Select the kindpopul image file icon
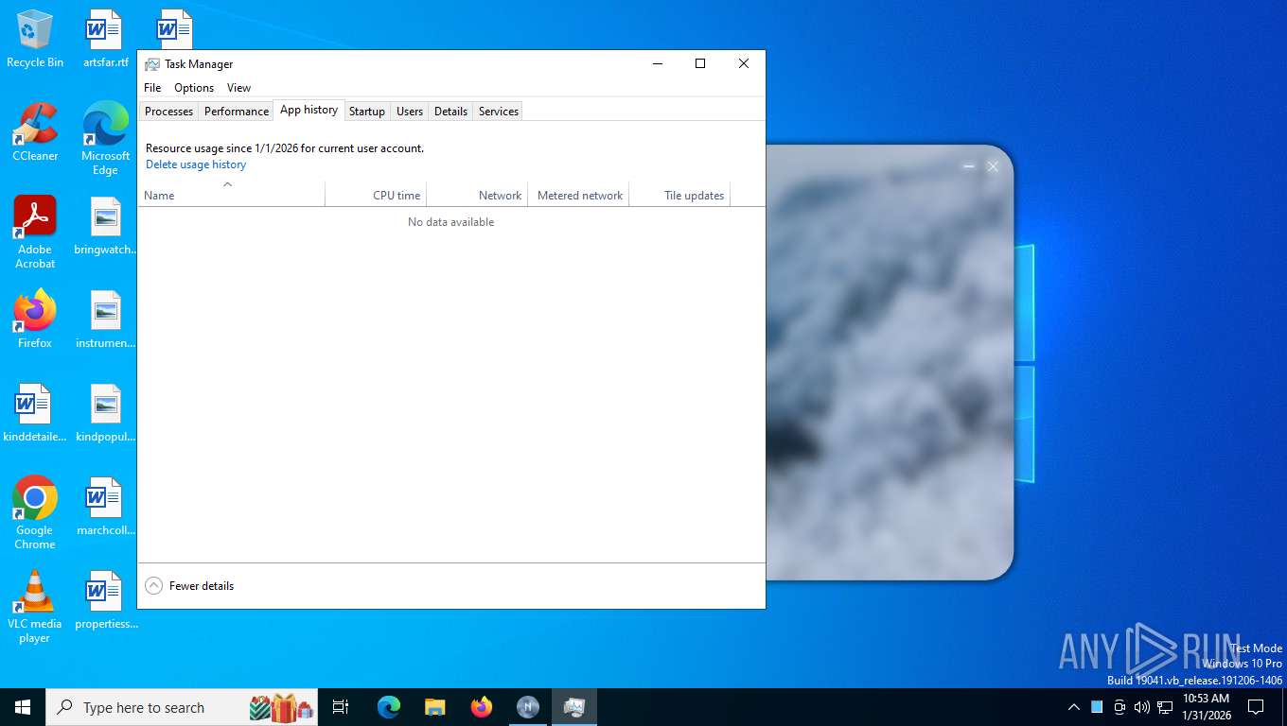This screenshot has height=726, width=1287. 105,413
